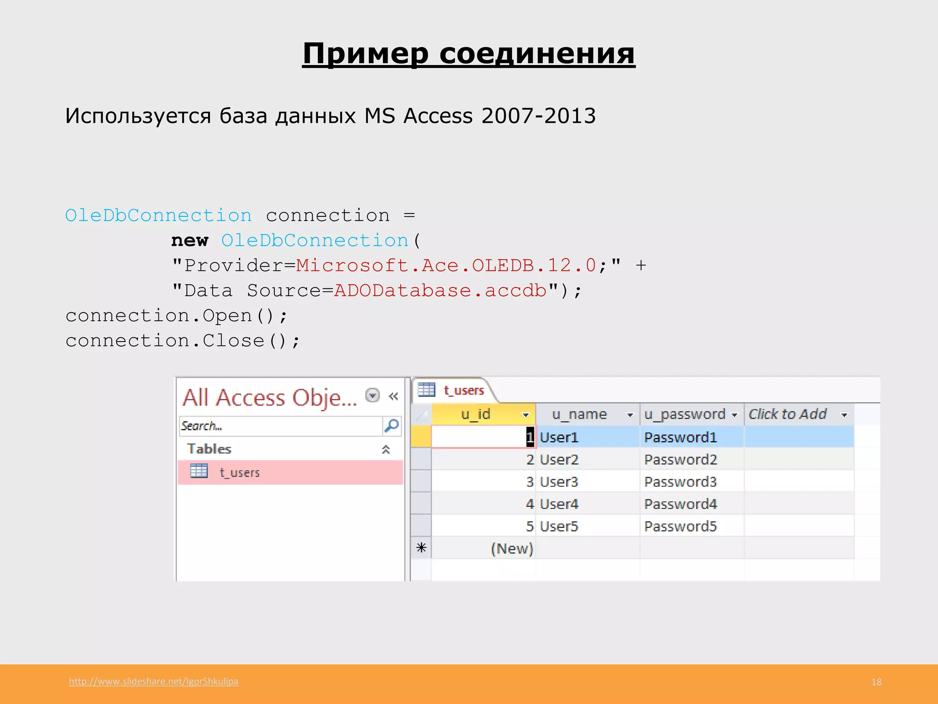
Task: Click the magnifier search icon
Action: coord(392,426)
